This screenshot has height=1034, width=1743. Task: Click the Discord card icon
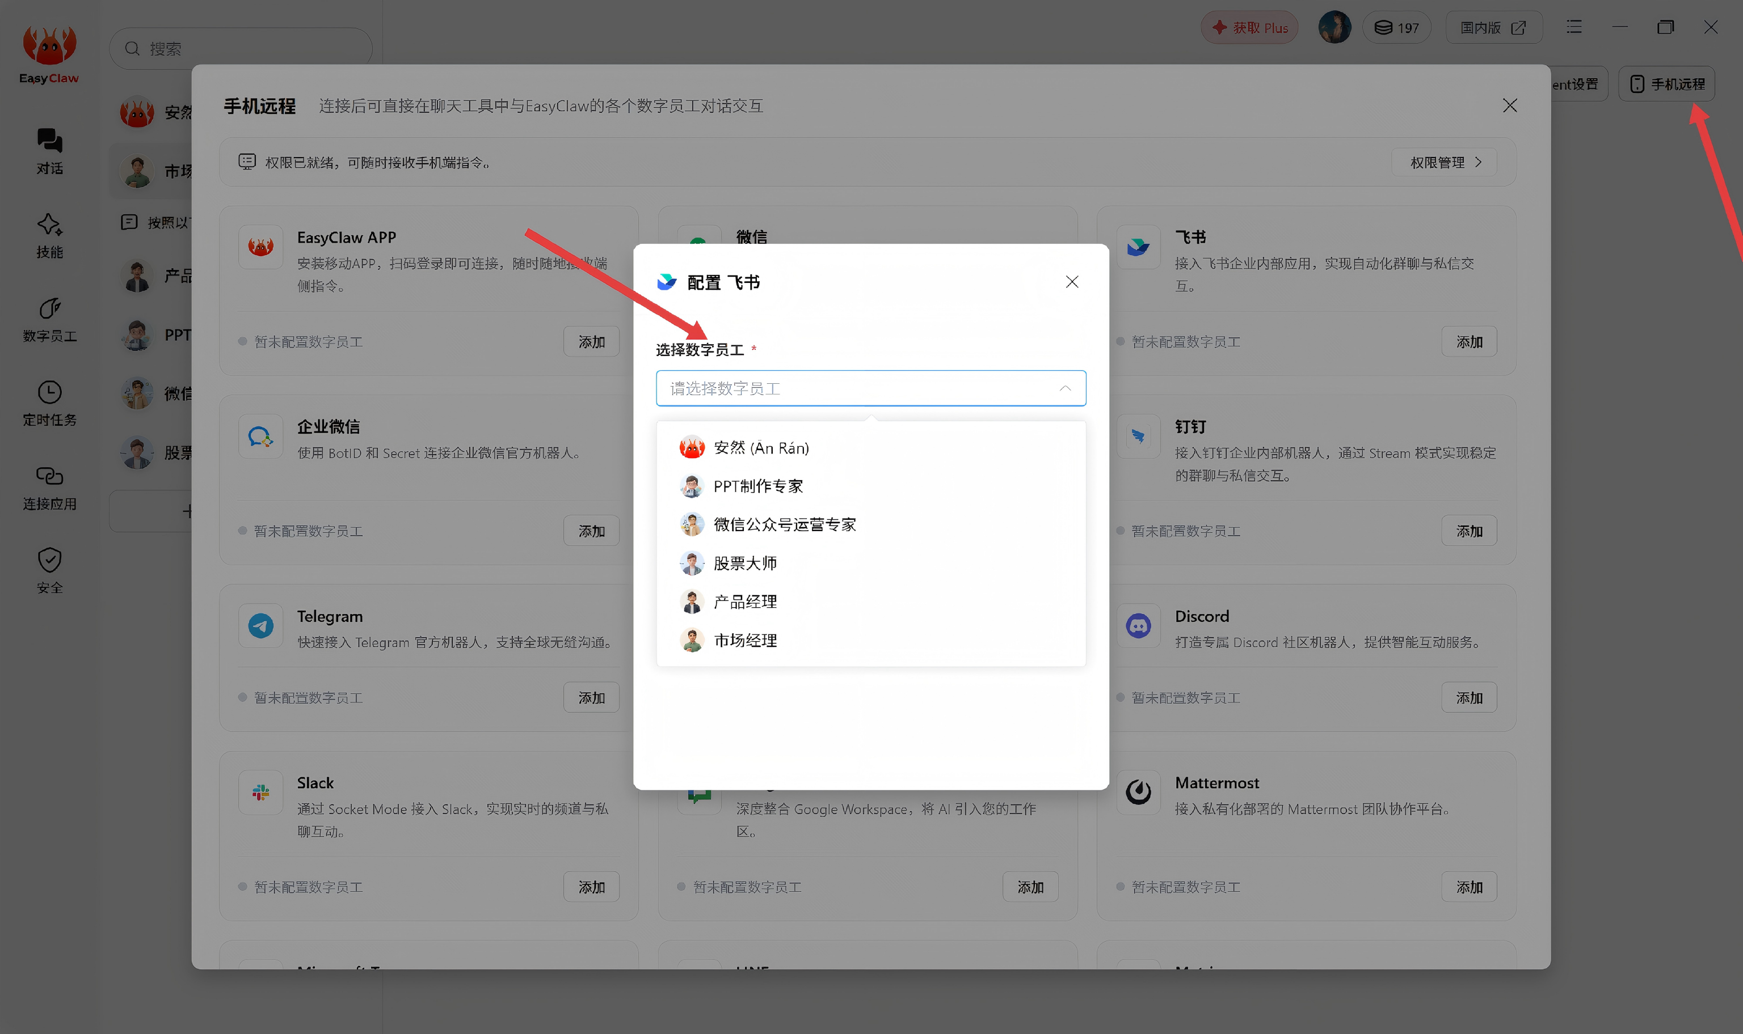pyautogui.click(x=1139, y=626)
